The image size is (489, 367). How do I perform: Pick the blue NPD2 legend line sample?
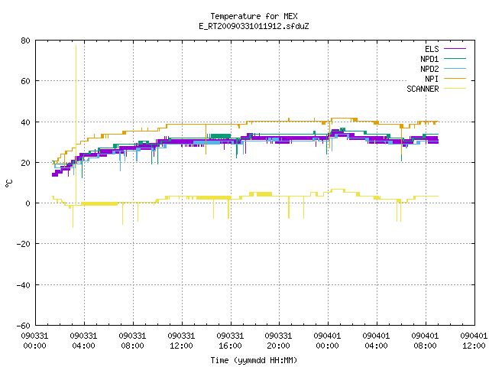[x=455, y=68]
